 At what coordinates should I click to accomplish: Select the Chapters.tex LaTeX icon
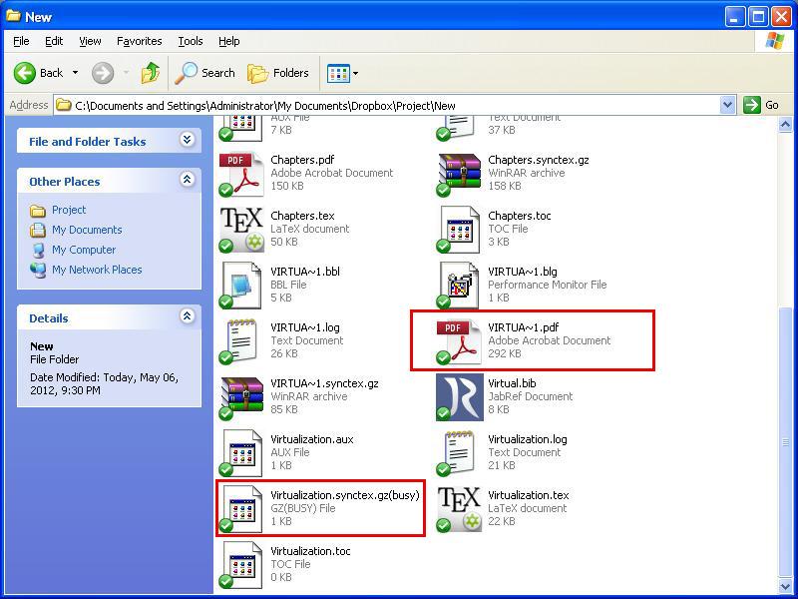241,230
